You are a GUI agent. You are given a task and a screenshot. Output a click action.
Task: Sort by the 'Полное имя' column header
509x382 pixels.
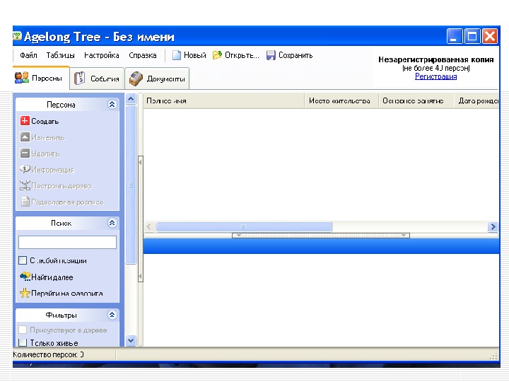(x=223, y=100)
